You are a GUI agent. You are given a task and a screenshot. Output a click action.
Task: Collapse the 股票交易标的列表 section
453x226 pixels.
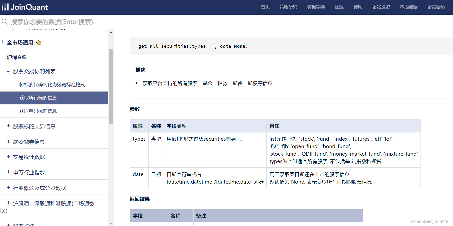8,71
